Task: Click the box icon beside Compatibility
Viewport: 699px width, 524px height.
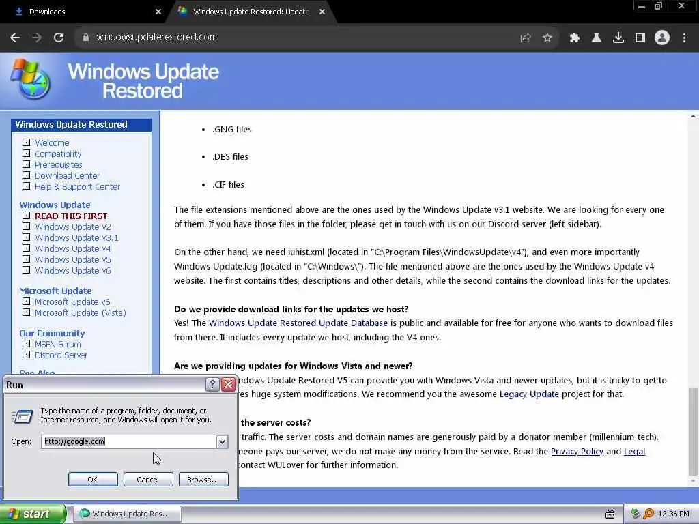Action: 27,154
